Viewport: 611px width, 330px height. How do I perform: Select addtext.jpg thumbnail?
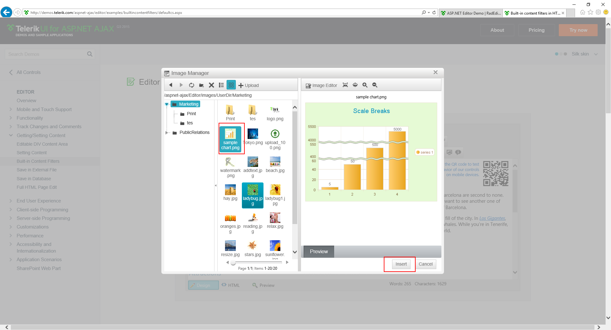253,167
